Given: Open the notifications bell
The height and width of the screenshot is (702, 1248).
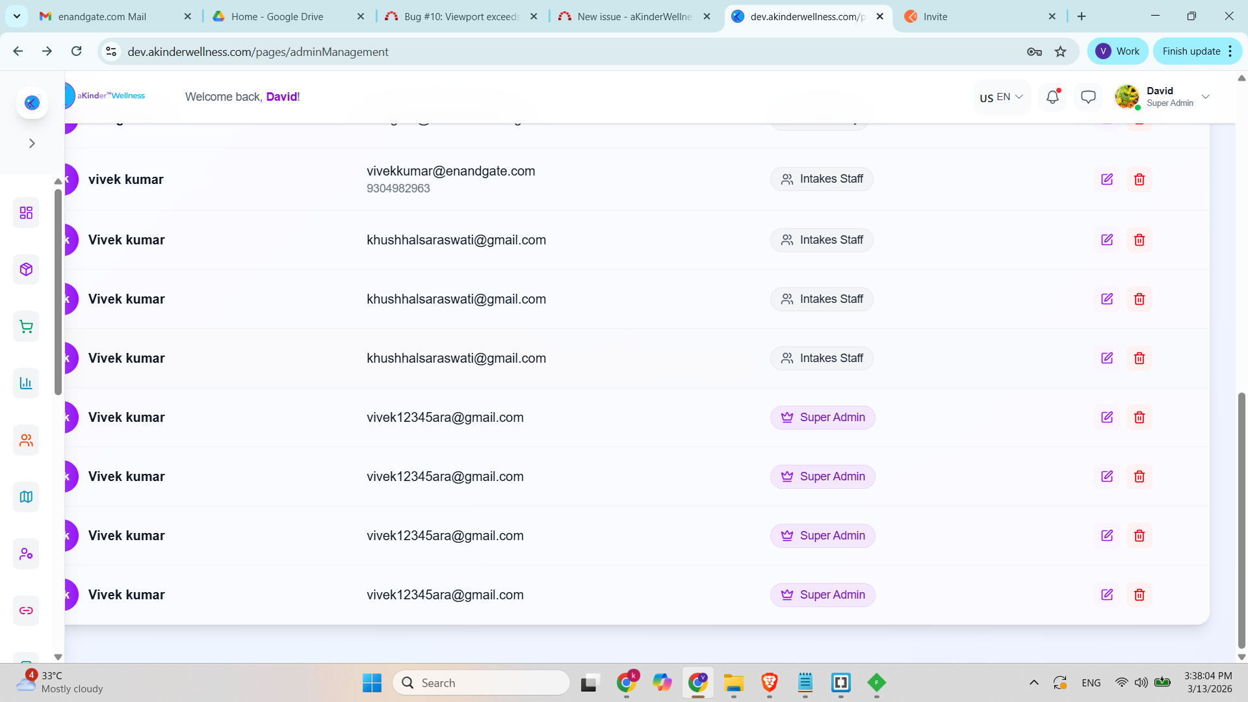Looking at the screenshot, I should [x=1052, y=97].
